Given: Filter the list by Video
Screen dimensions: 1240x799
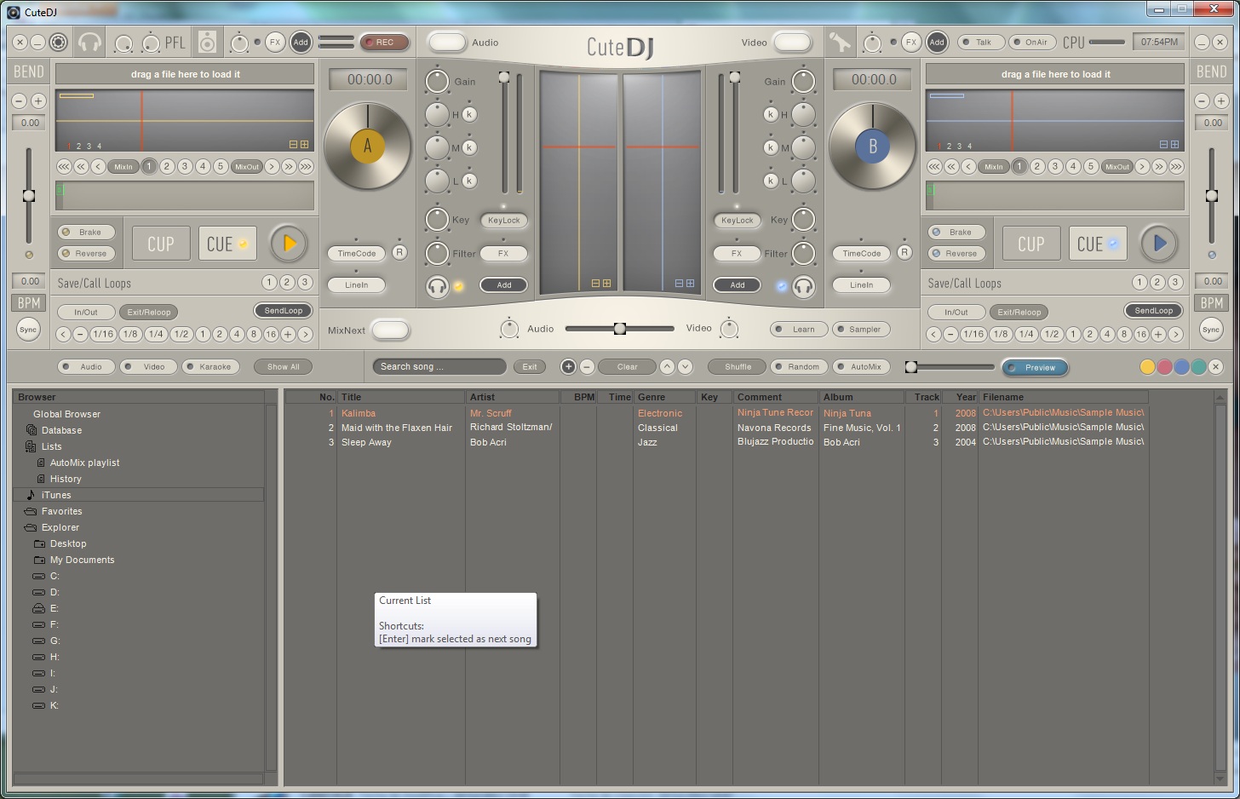Looking at the screenshot, I should 148,366.
